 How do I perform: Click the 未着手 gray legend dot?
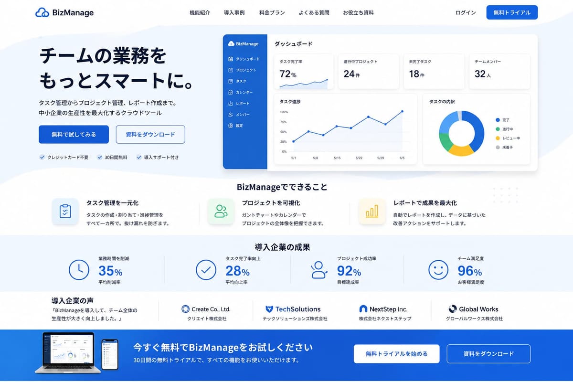coord(498,147)
